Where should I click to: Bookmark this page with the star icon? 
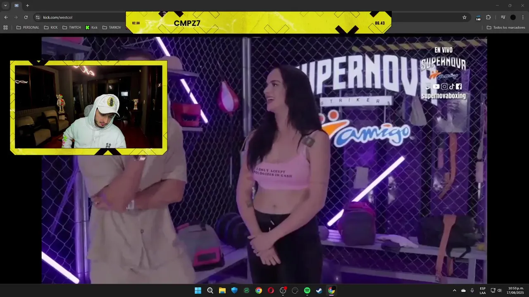pos(465,17)
